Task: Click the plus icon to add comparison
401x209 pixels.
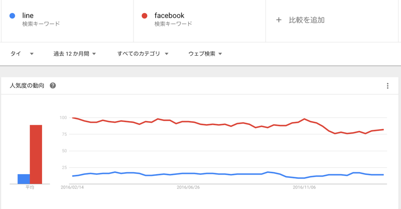Action: click(x=279, y=20)
